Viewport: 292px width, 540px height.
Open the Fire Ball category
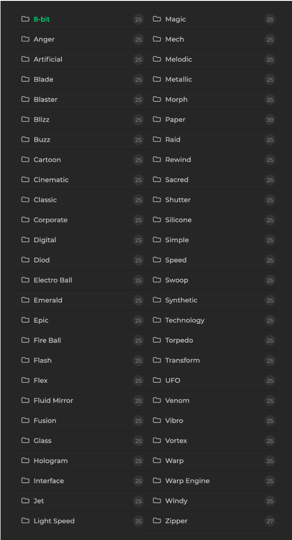pyautogui.click(x=47, y=340)
